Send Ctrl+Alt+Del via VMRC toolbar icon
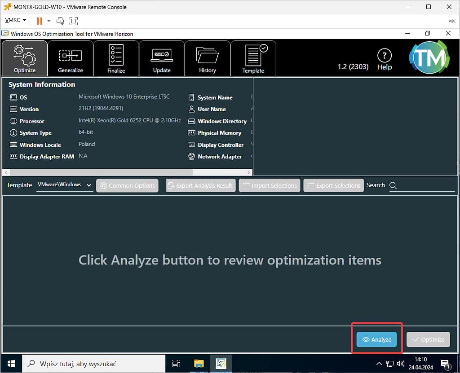 click(x=60, y=21)
